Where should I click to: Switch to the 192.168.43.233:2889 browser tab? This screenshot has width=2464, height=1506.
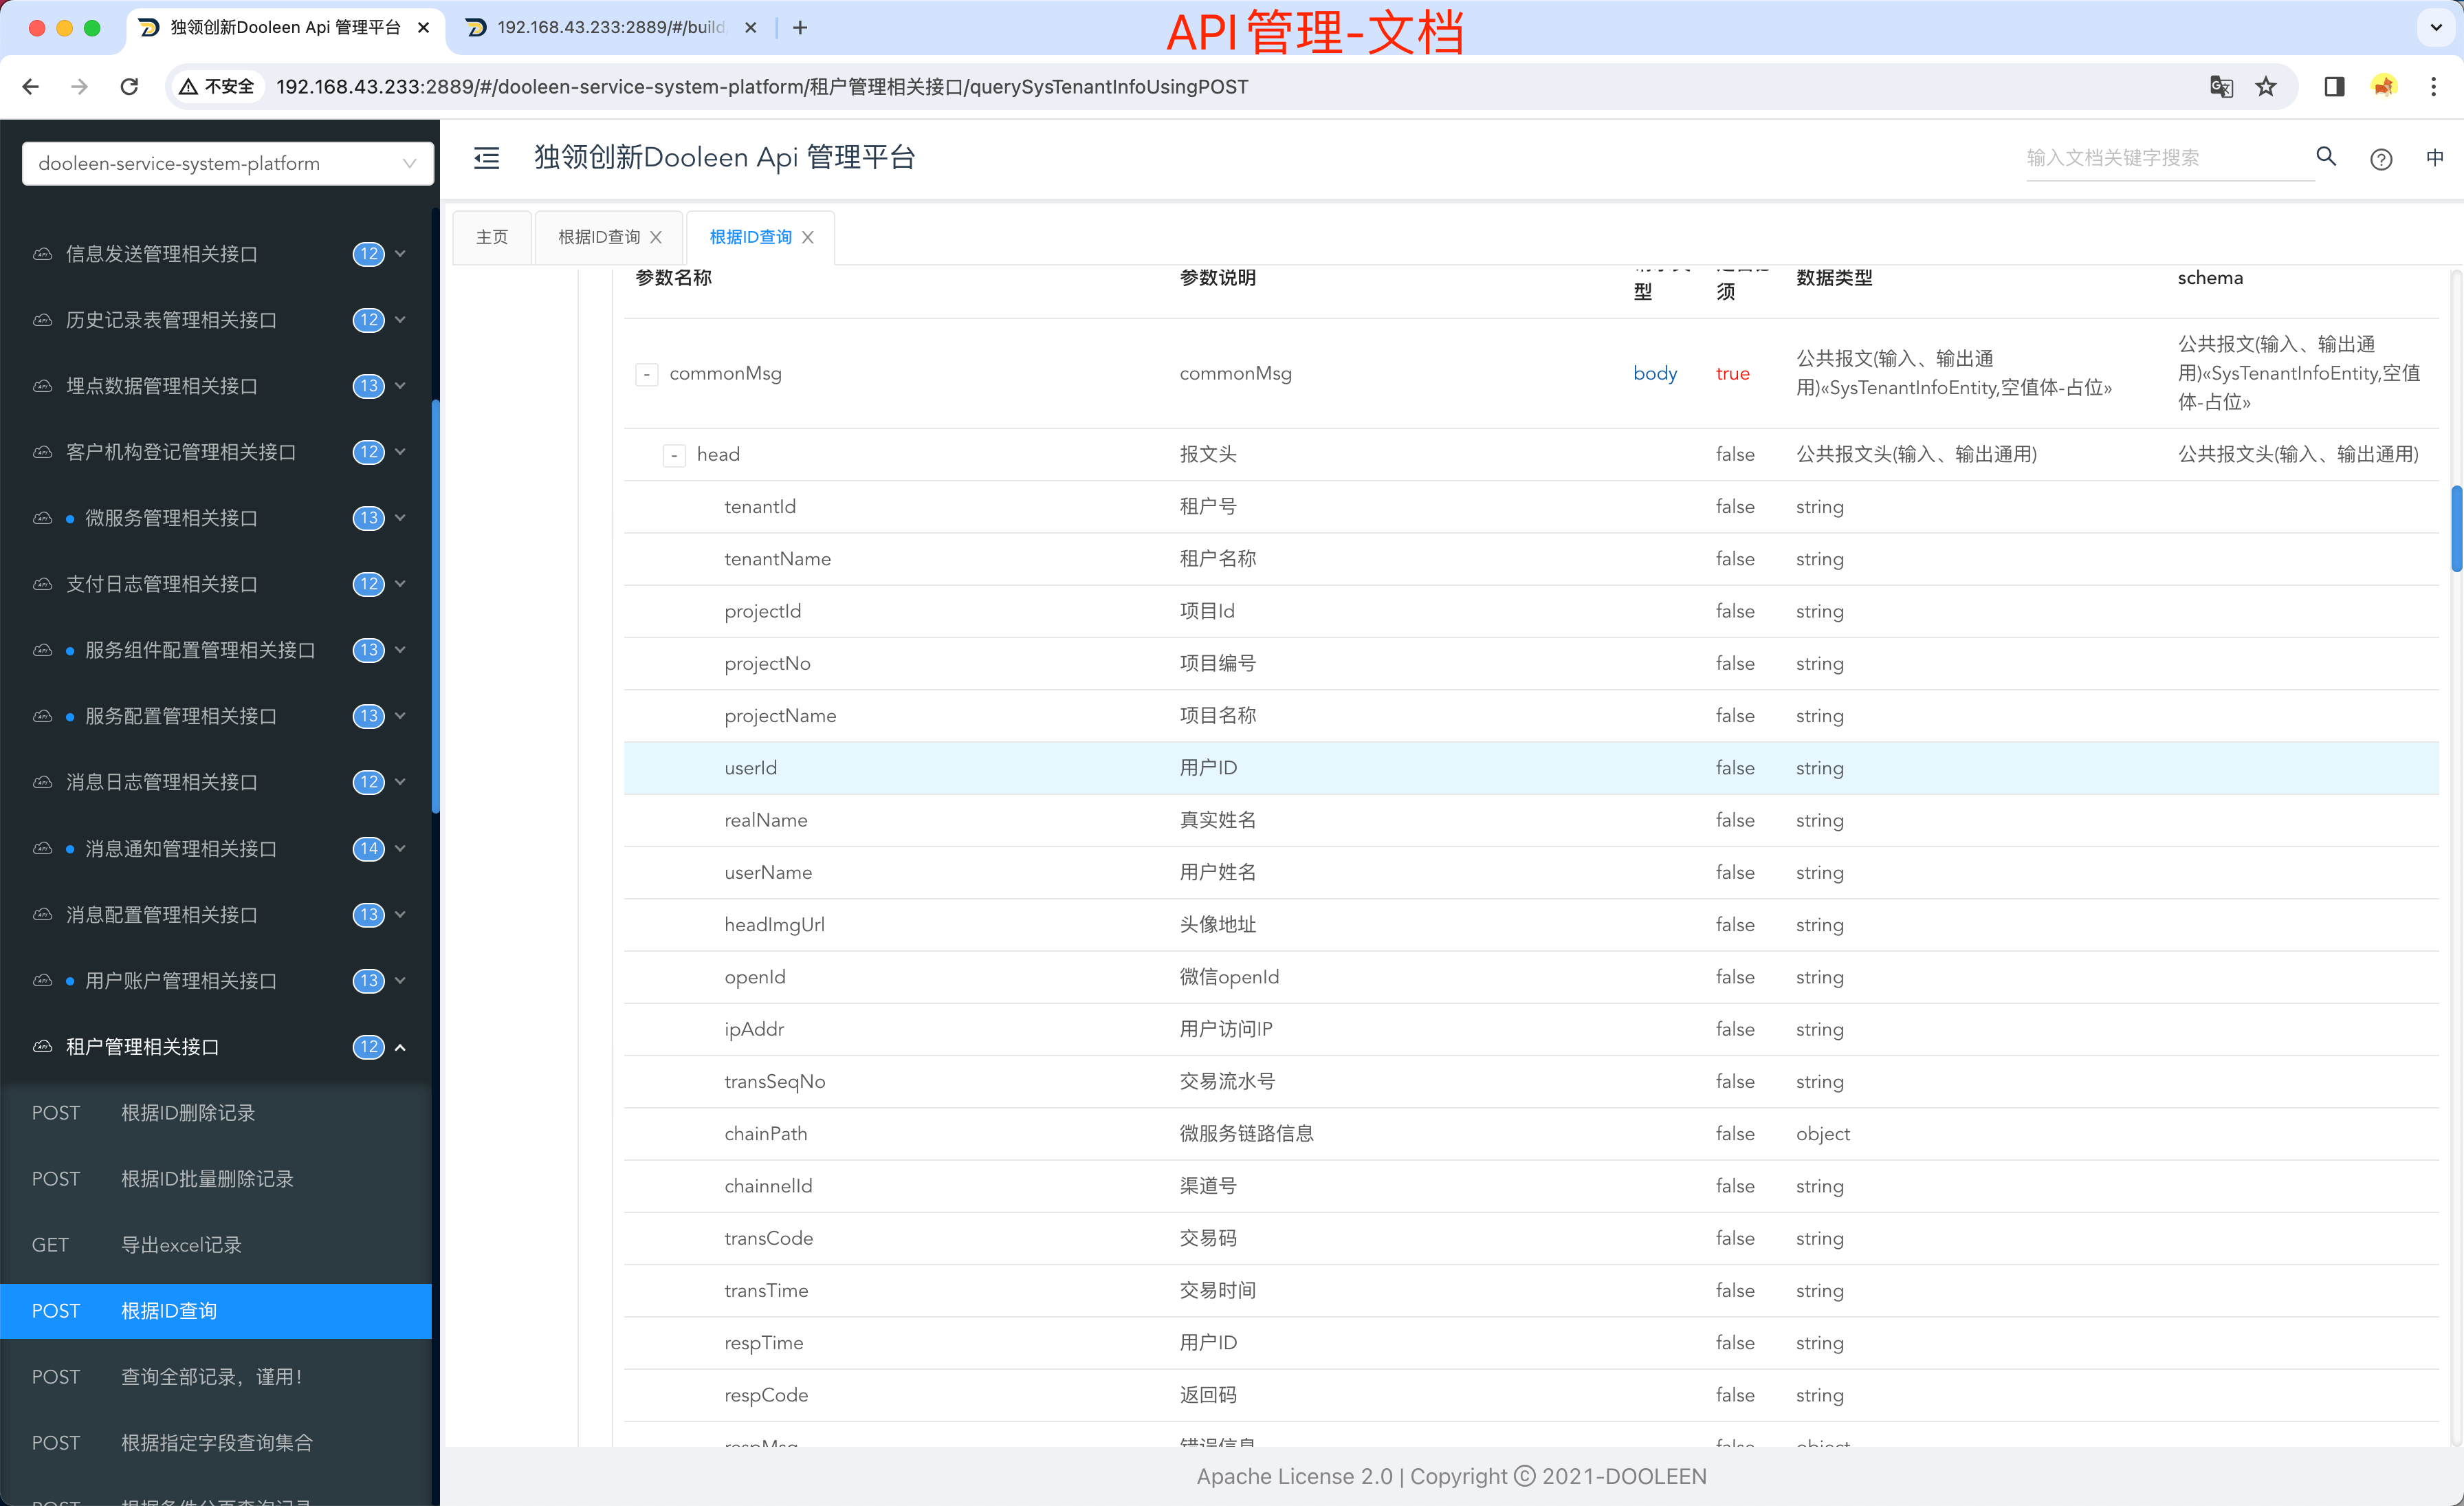610,28
